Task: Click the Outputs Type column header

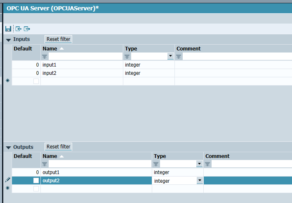Action: tap(178, 156)
